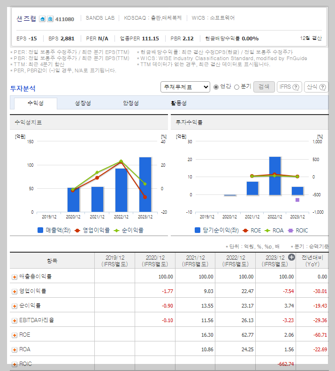Open the company homepage house icon
The image size is (335, 371).
pos(42,19)
